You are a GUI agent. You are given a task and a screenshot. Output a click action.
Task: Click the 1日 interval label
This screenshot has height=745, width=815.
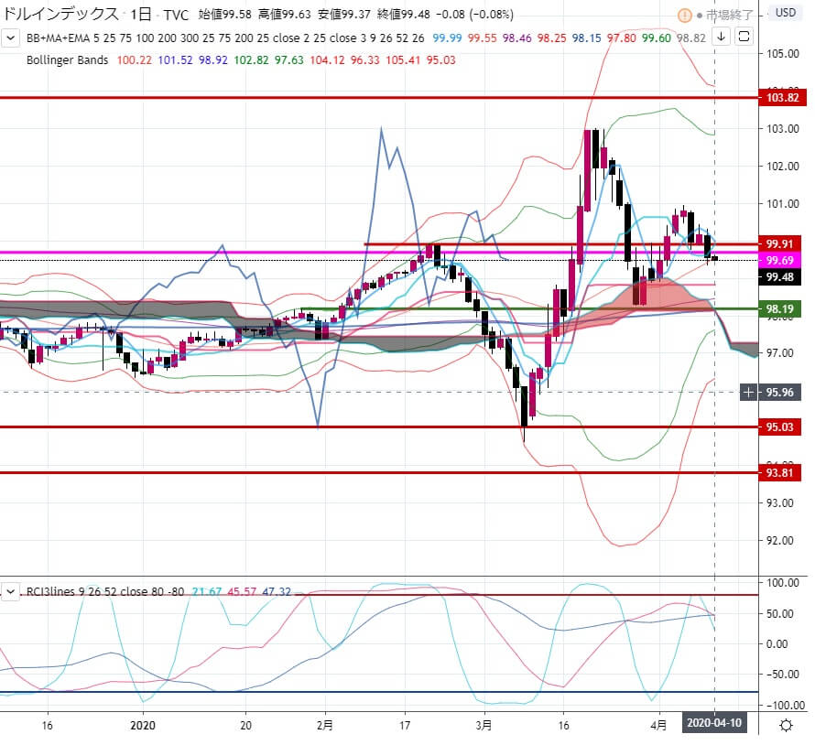[140, 14]
